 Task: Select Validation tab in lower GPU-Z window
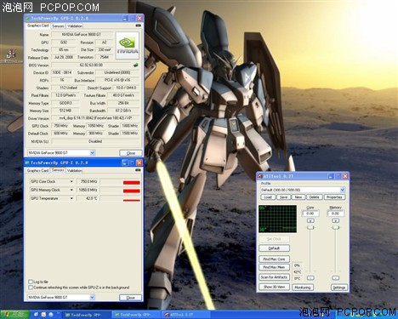point(75,171)
